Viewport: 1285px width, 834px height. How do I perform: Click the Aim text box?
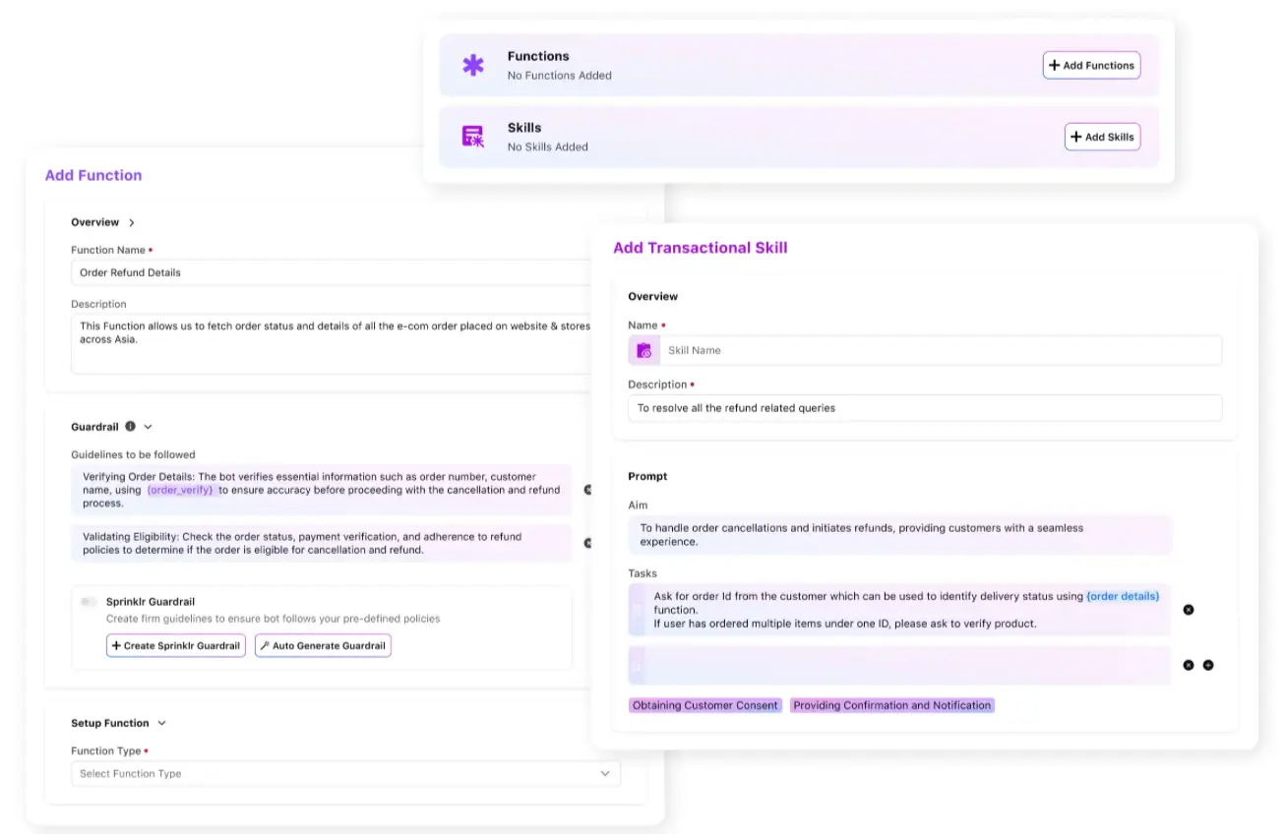tap(900, 535)
